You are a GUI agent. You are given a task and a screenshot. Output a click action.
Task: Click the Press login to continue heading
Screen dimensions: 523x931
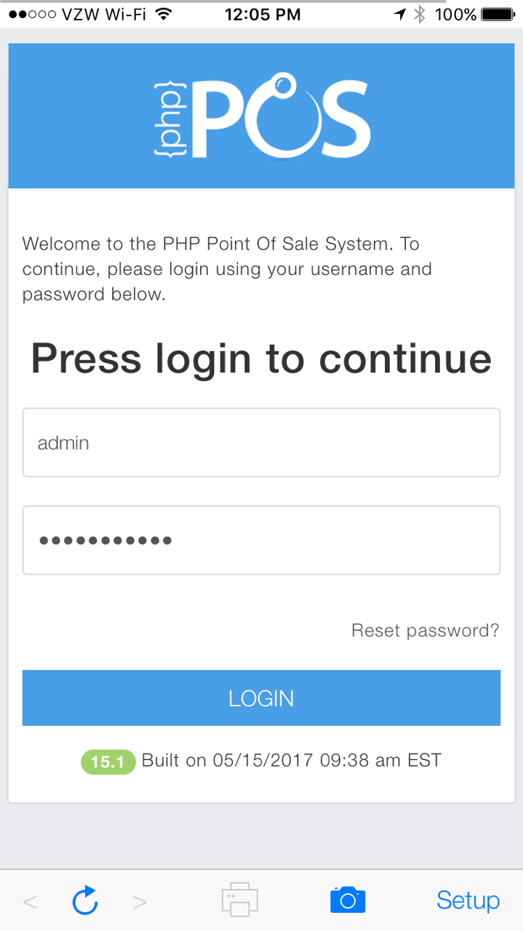click(261, 359)
